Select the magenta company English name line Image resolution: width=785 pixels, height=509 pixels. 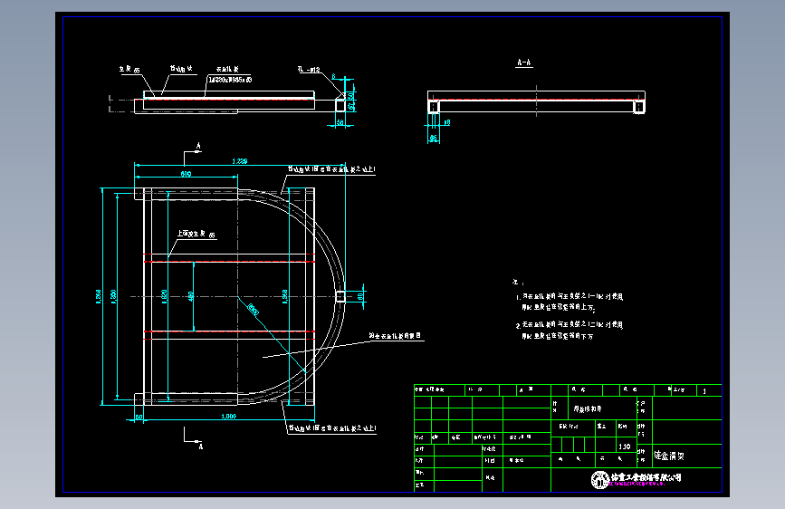637,484
